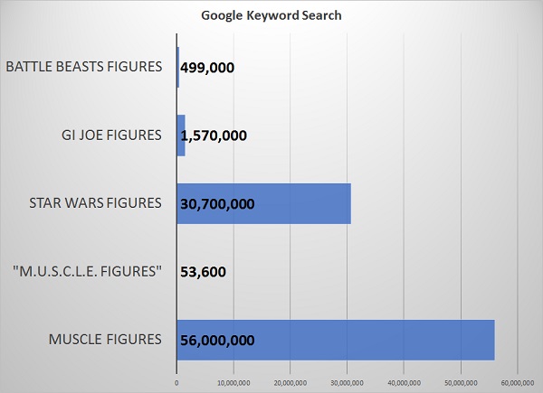Click the 50,000,000 axis tick label

(461, 383)
